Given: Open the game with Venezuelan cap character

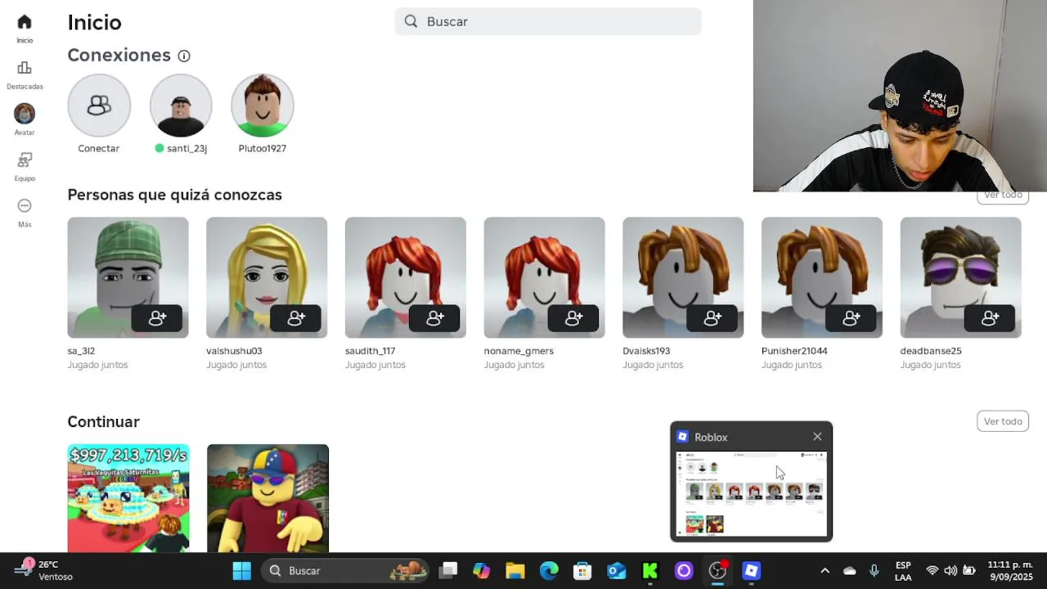Looking at the screenshot, I should (x=267, y=498).
